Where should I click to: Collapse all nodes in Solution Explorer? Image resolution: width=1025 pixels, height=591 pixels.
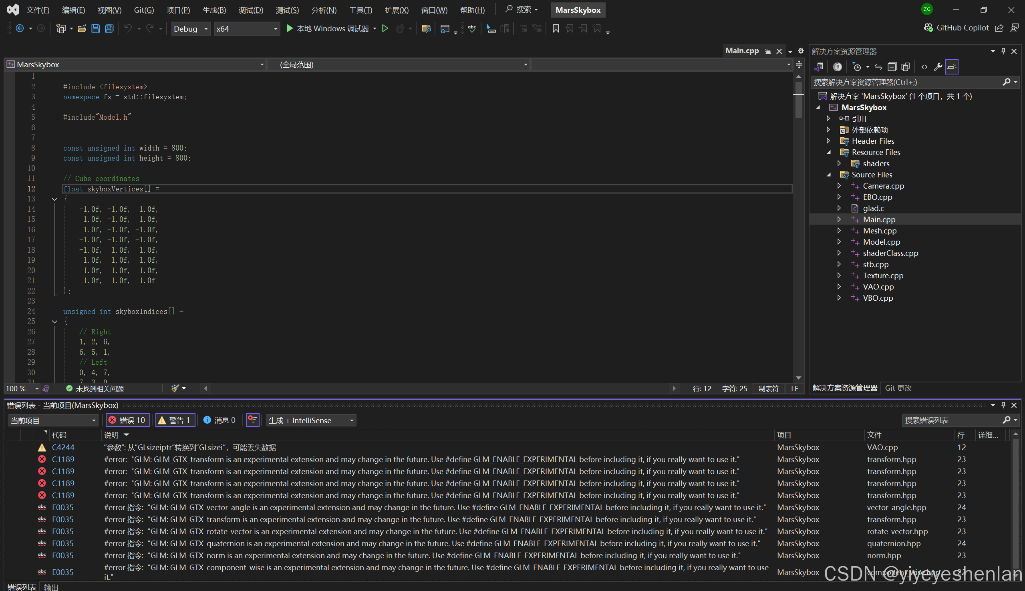click(x=892, y=66)
